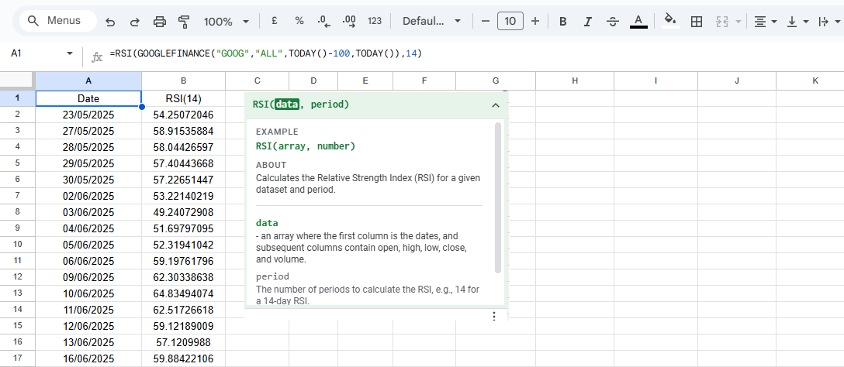This screenshot has height=367, width=844.
Task: Select cell with value 64.83494074
Action: 184,293
